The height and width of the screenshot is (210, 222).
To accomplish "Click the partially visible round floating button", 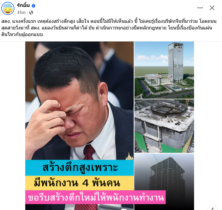I will click(x=212, y=208).
